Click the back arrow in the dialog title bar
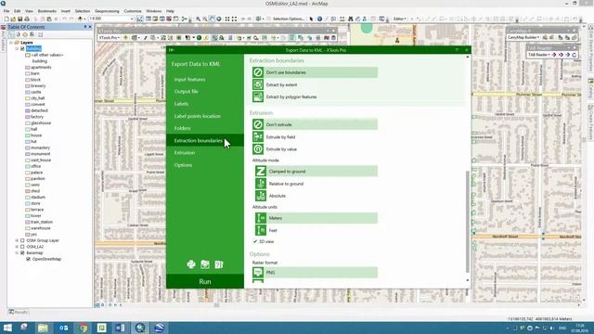Viewport: 594px width, 334px height. coord(171,50)
